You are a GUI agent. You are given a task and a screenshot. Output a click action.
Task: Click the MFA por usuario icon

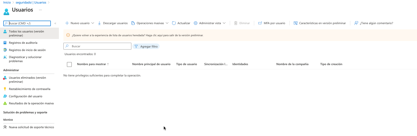[260, 23]
